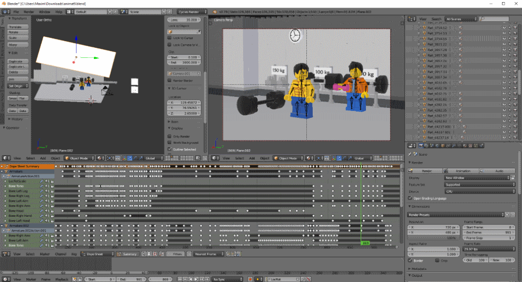The image size is (522, 282).
Task: Enable the Lock to Cursor checkbox
Action: click(x=170, y=38)
